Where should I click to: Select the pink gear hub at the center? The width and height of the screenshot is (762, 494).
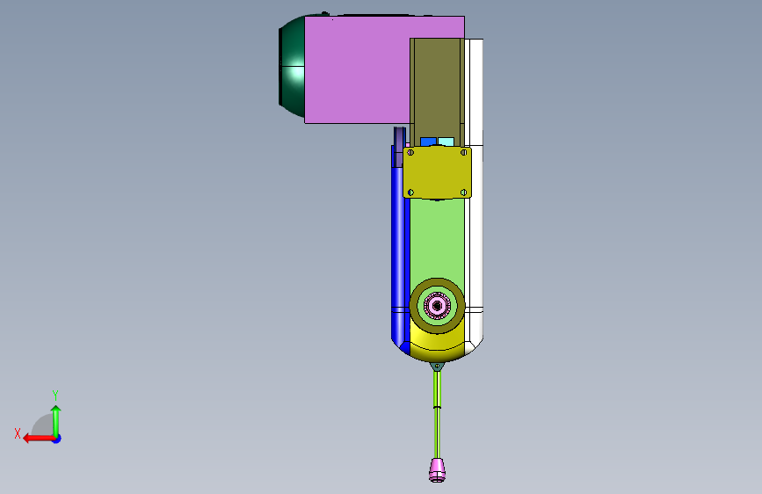pos(437,306)
